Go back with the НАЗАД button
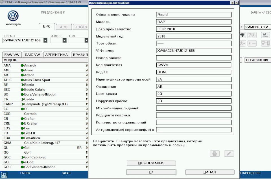 coord(210,172)
